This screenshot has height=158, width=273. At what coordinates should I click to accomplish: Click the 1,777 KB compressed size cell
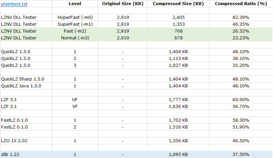(178, 100)
